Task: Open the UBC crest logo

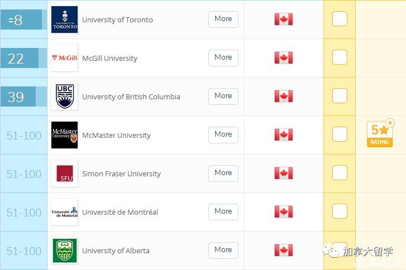Action: 64,97
